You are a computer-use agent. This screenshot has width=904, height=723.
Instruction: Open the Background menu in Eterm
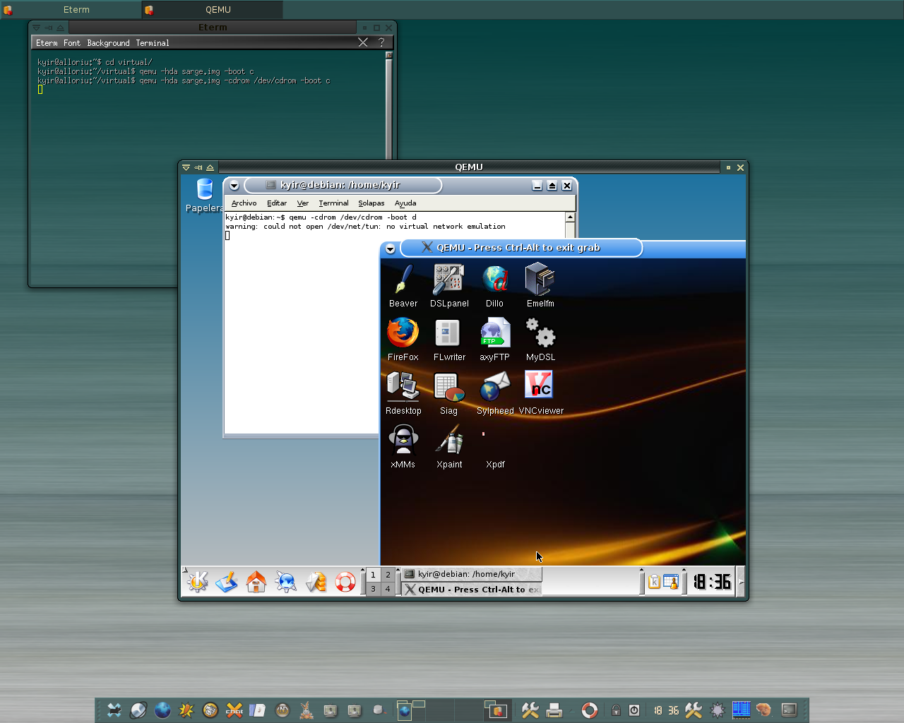coord(108,43)
